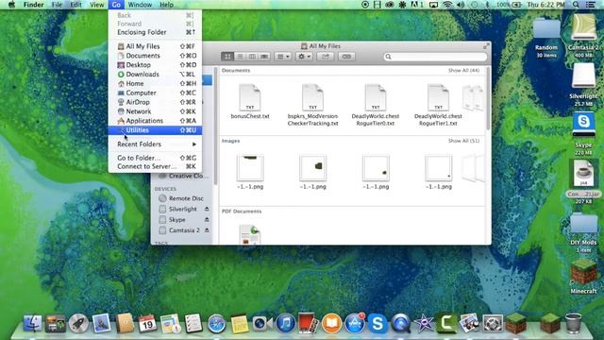604x340 pixels.
Task: Select Silverlight in sidebar devices
Action: coord(181,209)
